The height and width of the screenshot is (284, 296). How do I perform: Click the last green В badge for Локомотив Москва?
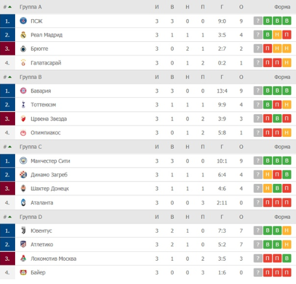click(287, 258)
